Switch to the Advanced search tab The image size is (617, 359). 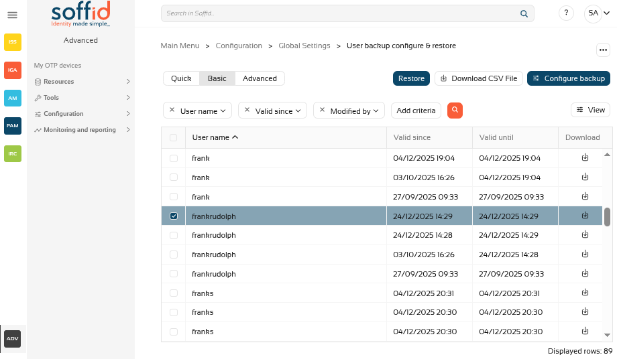(x=260, y=78)
